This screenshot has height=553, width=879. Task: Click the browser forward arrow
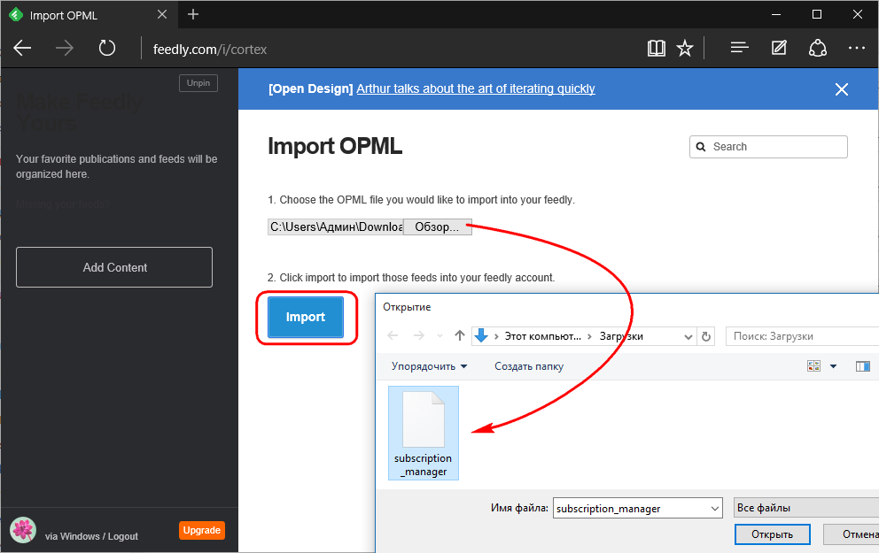coord(65,48)
